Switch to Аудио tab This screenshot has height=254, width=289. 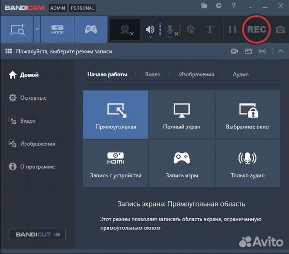point(241,74)
